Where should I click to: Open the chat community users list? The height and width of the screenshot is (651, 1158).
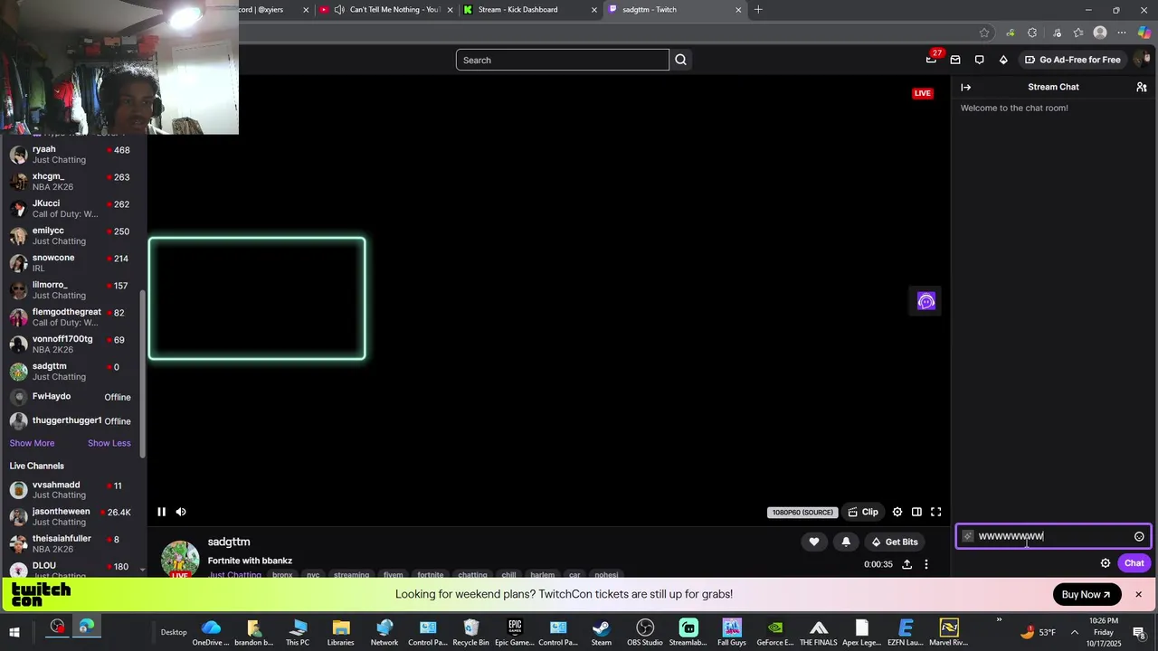click(1142, 87)
